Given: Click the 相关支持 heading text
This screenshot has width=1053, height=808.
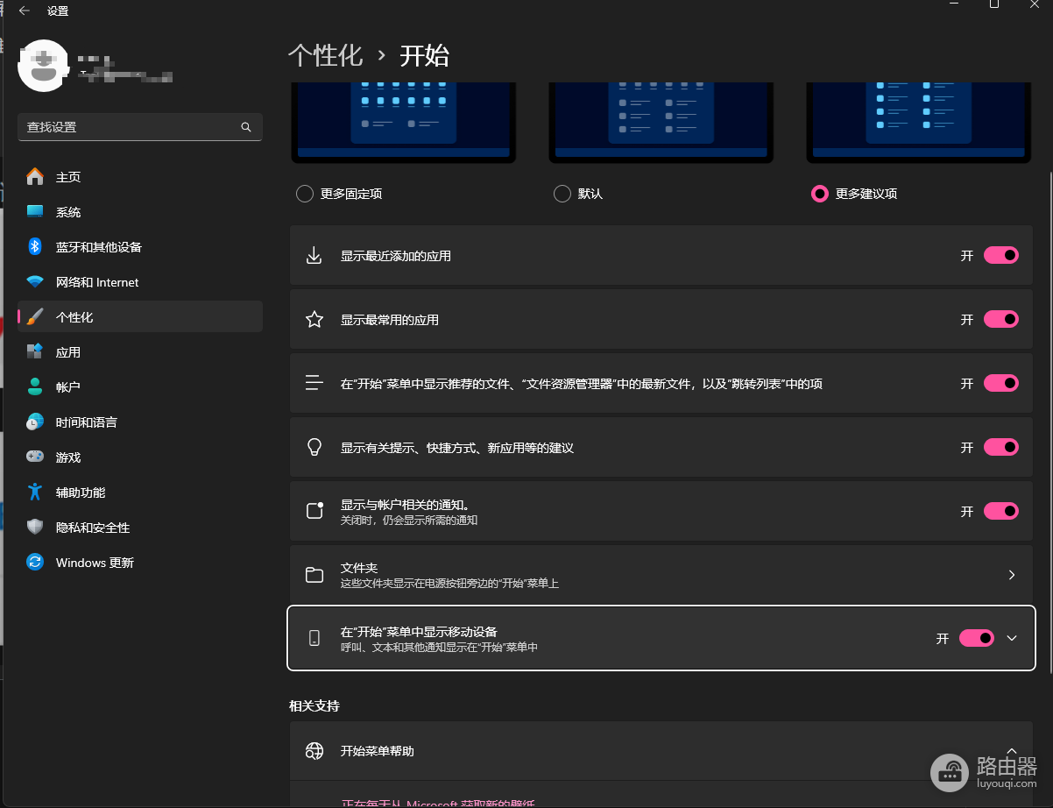Looking at the screenshot, I should point(314,705).
